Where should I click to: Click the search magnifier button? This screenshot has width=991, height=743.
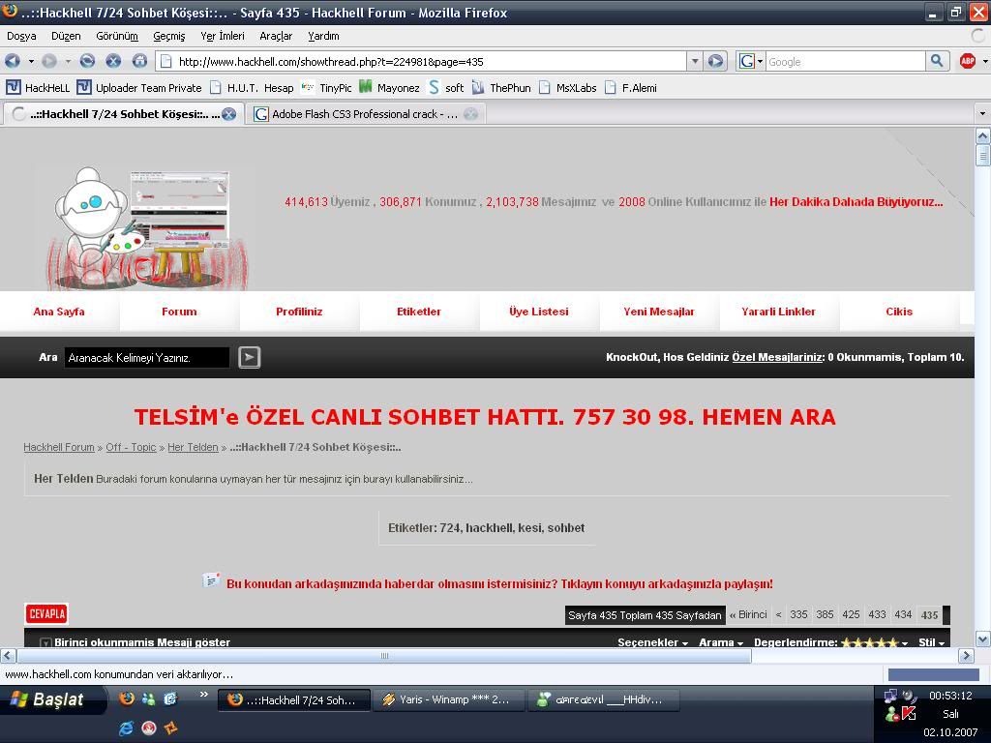point(937,61)
